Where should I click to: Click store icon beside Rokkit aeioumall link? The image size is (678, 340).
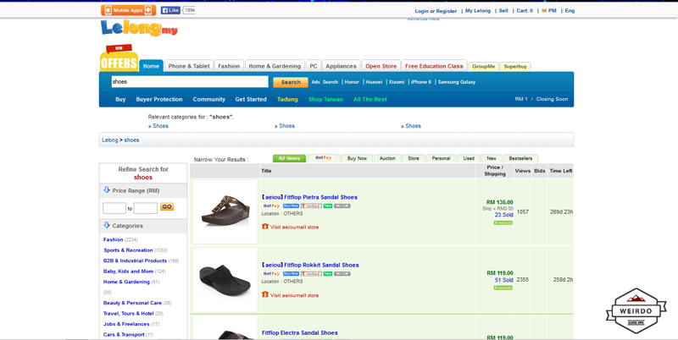pyautogui.click(x=265, y=294)
